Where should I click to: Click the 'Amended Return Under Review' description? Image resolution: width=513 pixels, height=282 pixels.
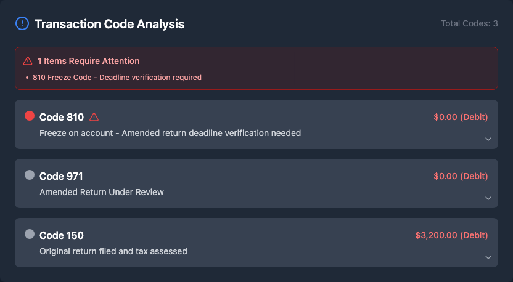[x=102, y=192]
